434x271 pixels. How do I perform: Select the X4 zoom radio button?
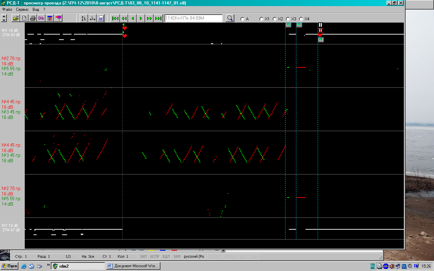(301, 19)
